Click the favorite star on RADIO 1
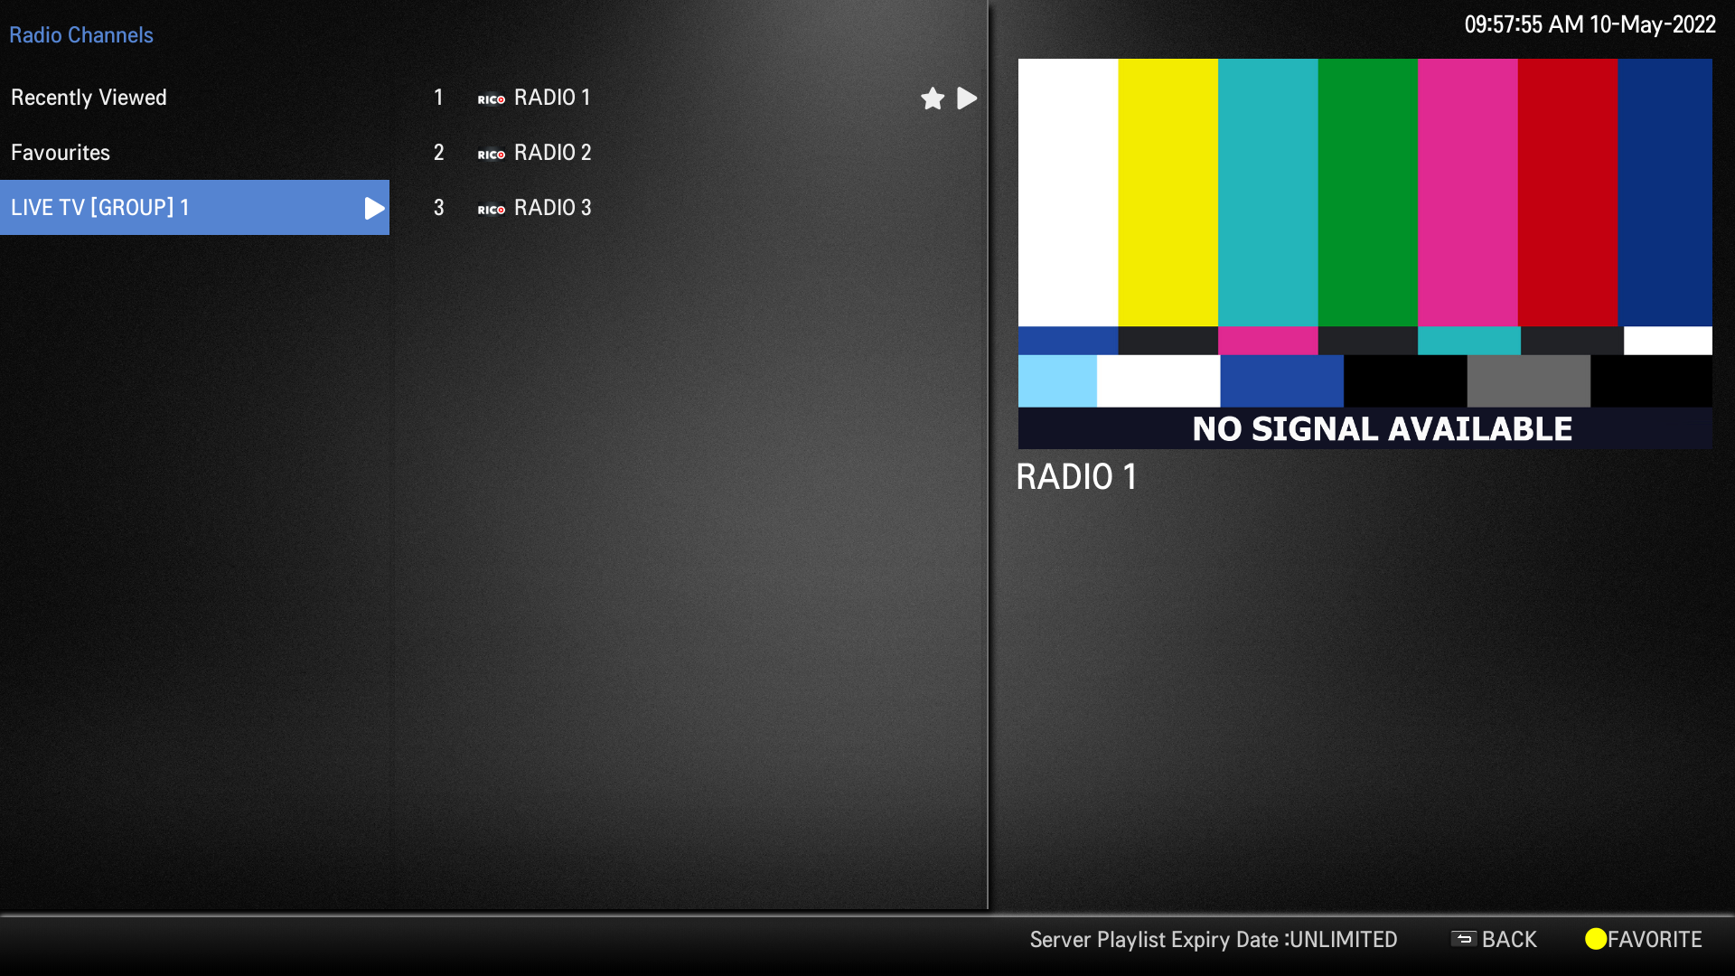Viewport: 1735px width, 976px height. pyautogui.click(x=933, y=98)
